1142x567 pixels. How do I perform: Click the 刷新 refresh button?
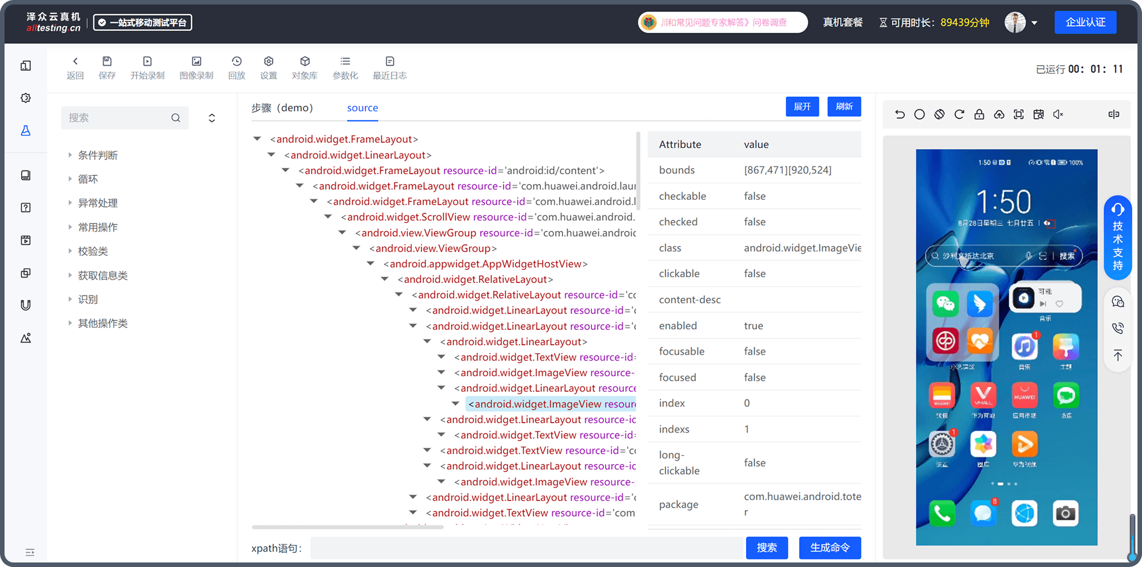click(x=844, y=106)
